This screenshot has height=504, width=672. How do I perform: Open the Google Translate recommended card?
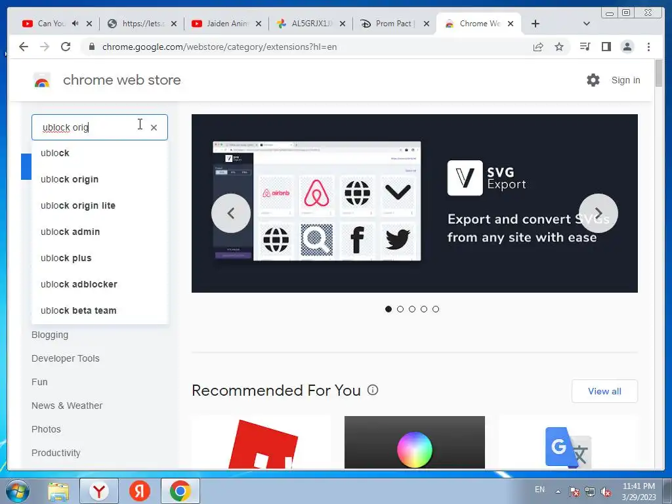pyautogui.click(x=568, y=442)
